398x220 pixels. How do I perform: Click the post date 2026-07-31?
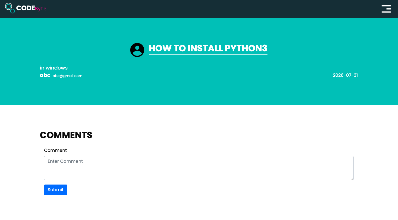pyautogui.click(x=345, y=75)
